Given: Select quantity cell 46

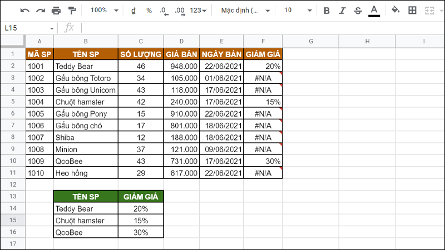Looking at the screenshot, I should (x=141, y=66).
